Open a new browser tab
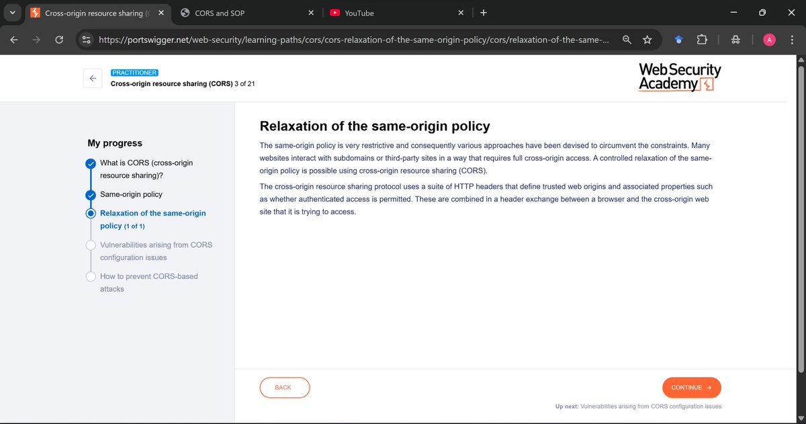Image resolution: width=806 pixels, height=424 pixels. (x=484, y=13)
